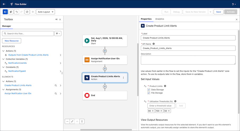Image resolution: width=240 pixels, height=131 pixels.
Task: Click the New Resource button
Action: [x=12, y=41]
